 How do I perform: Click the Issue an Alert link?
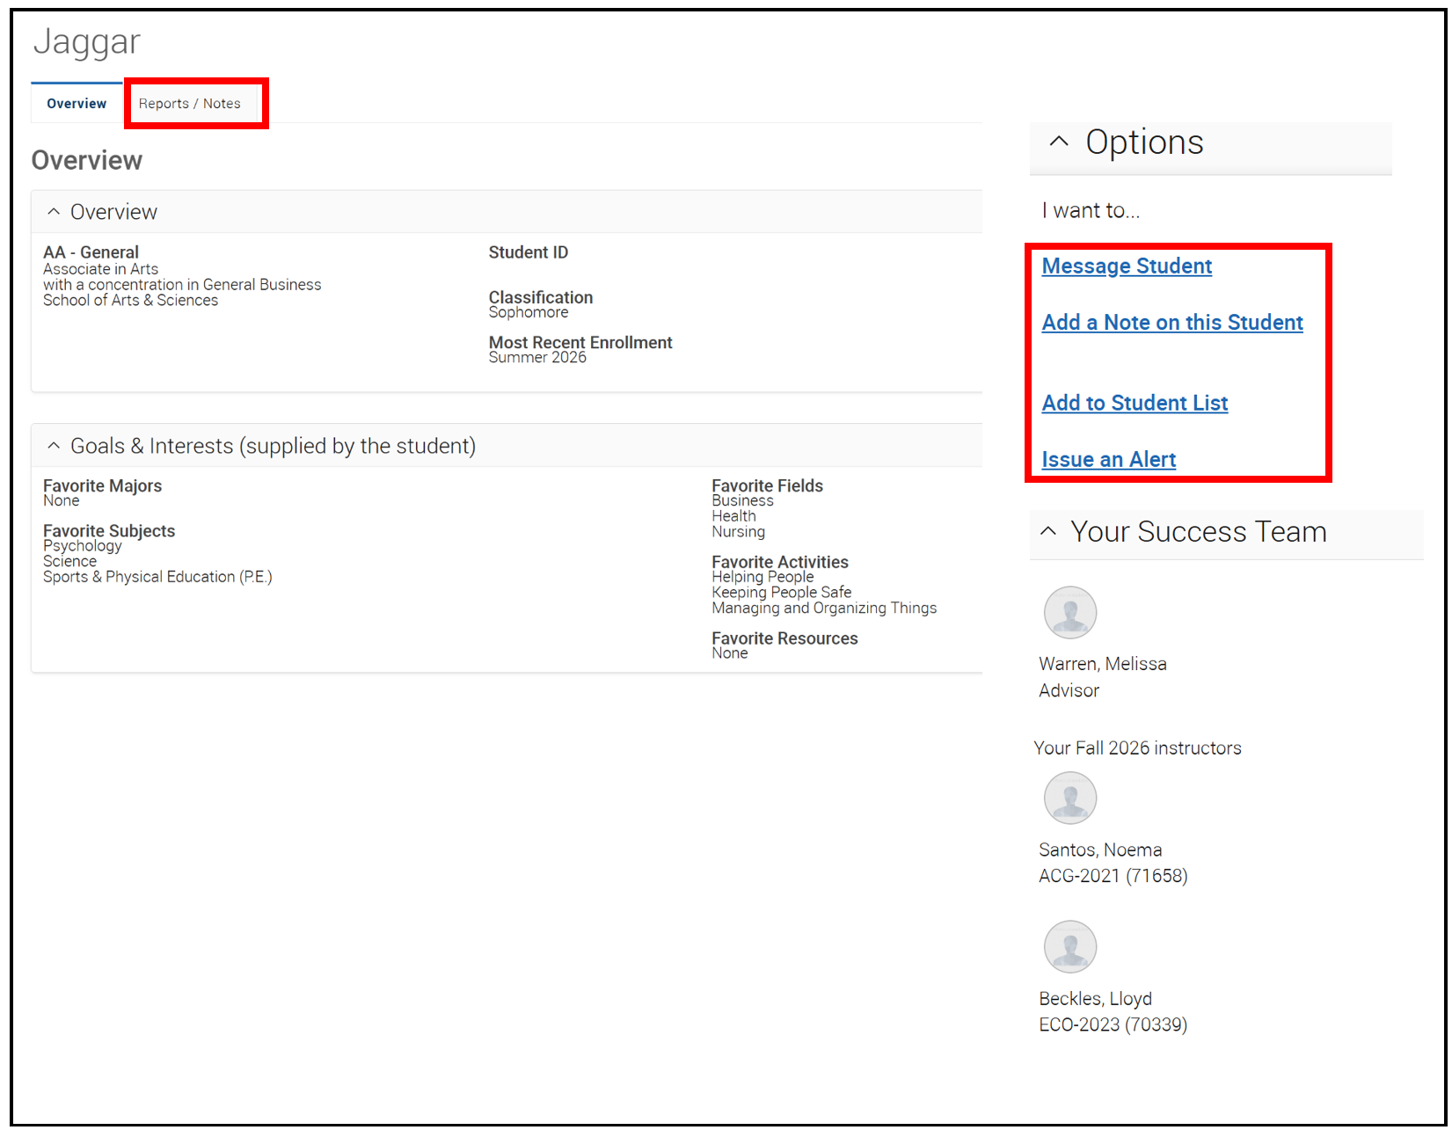pyautogui.click(x=1108, y=460)
